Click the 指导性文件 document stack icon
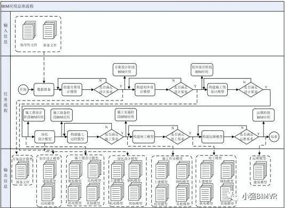The width and height of the screenshot is (285, 208). click(29, 30)
